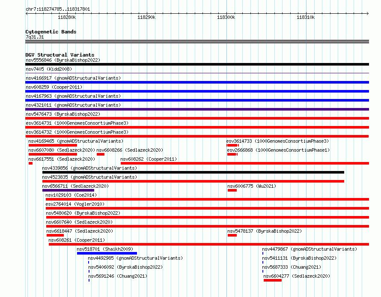This screenshot has height=297, width=381.
Task: Click nsv6617551 (Sedlazeck2020) label
Action: [62, 159]
